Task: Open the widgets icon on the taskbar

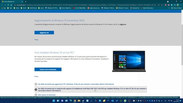Action: [58, 101]
